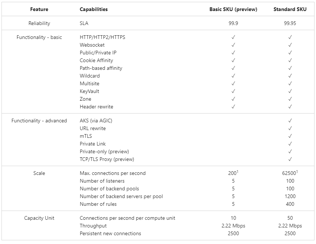Click the Standard SKU checkmark for URL rewrite
This screenshot has width=316, height=244.
[290, 128]
